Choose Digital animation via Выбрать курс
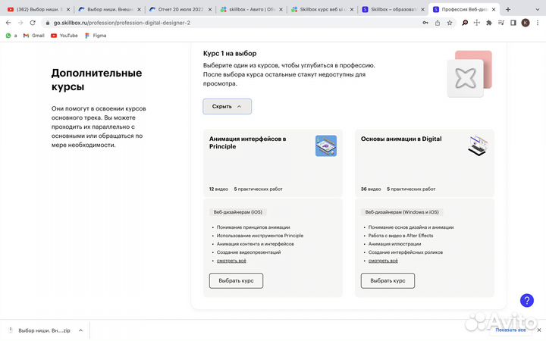 (x=388, y=280)
